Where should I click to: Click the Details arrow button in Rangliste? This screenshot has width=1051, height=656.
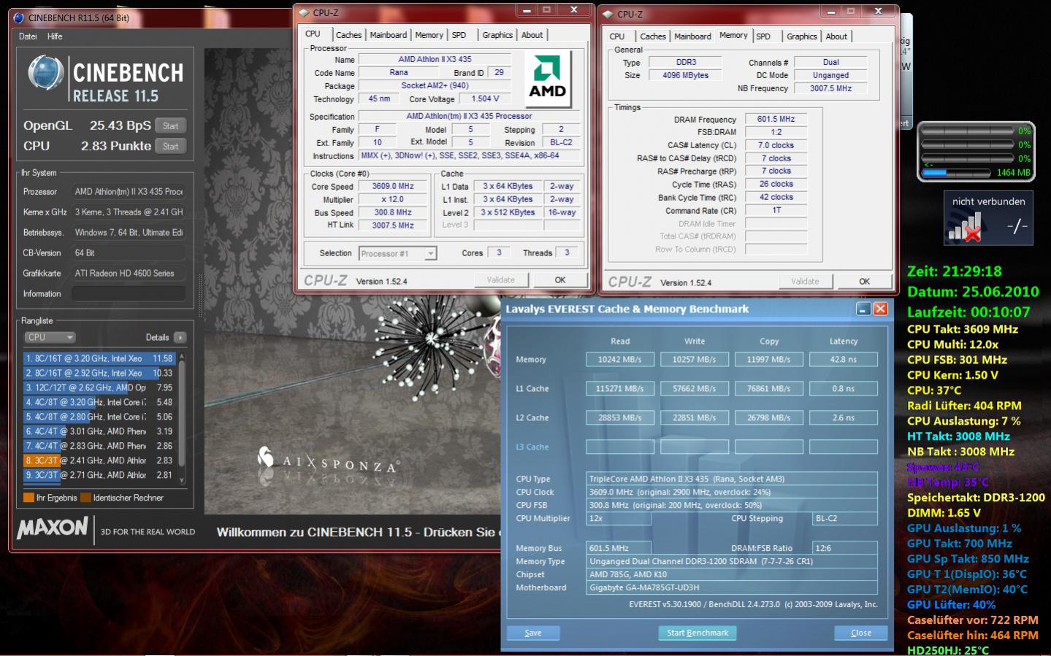point(180,337)
